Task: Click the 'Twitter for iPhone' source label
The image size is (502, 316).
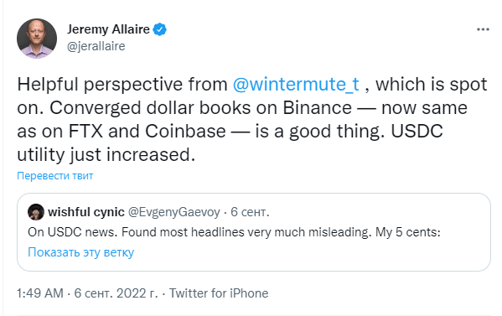Action: coord(219,293)
